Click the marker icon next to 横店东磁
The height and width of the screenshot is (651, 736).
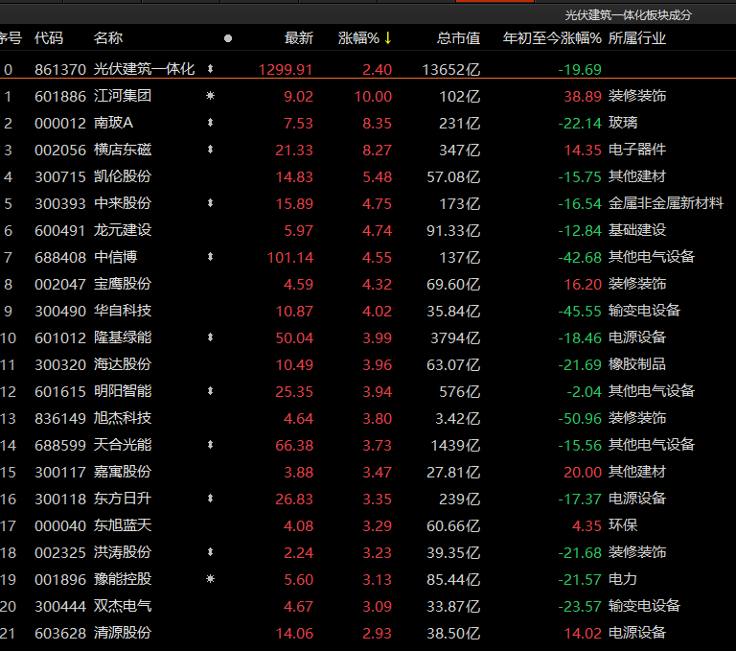pos(210,150)
